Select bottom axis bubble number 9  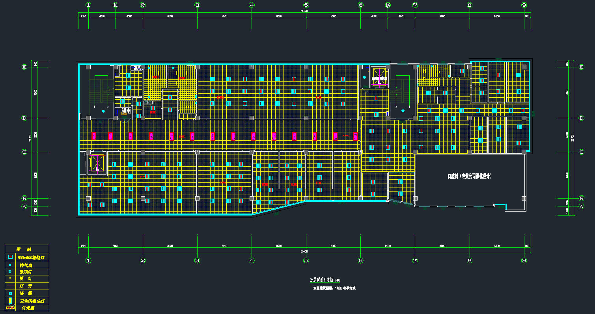pos(524,260)
